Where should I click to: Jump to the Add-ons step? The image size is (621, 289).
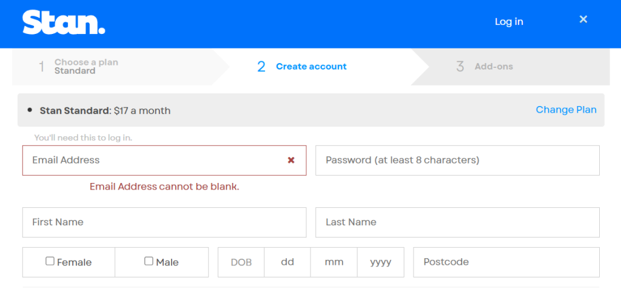tap(511, 67)
